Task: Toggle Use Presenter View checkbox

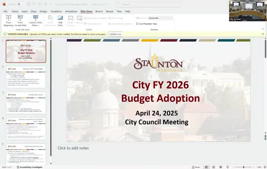Action: coord(137,24)
